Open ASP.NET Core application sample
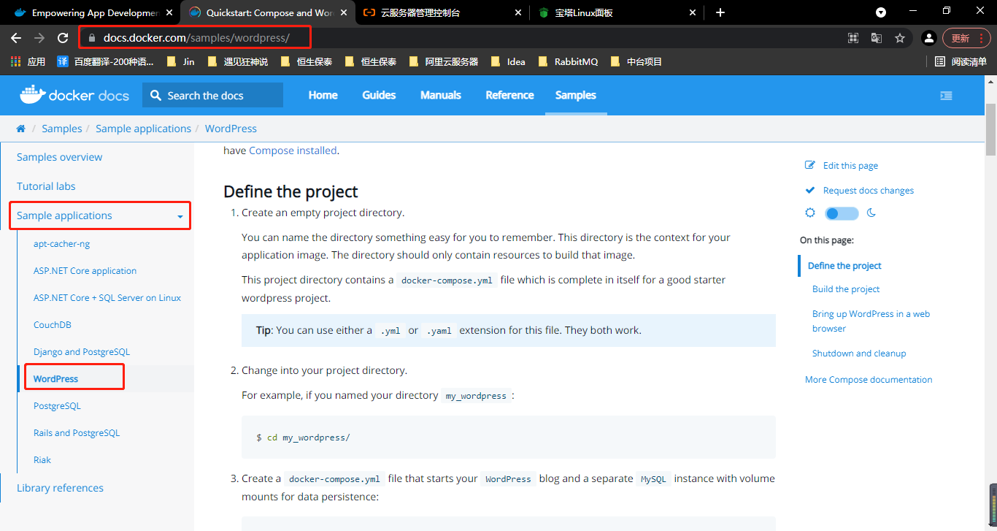 (85, 271)
